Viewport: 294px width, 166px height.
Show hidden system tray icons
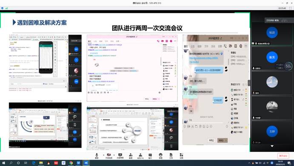coord(249,163)
